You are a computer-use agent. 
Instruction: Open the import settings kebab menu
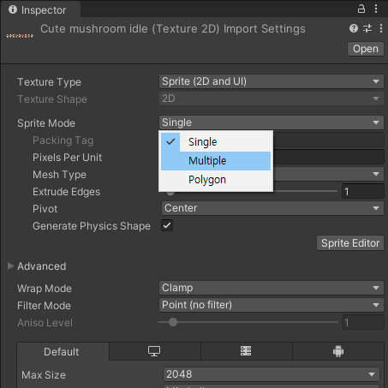381,28
